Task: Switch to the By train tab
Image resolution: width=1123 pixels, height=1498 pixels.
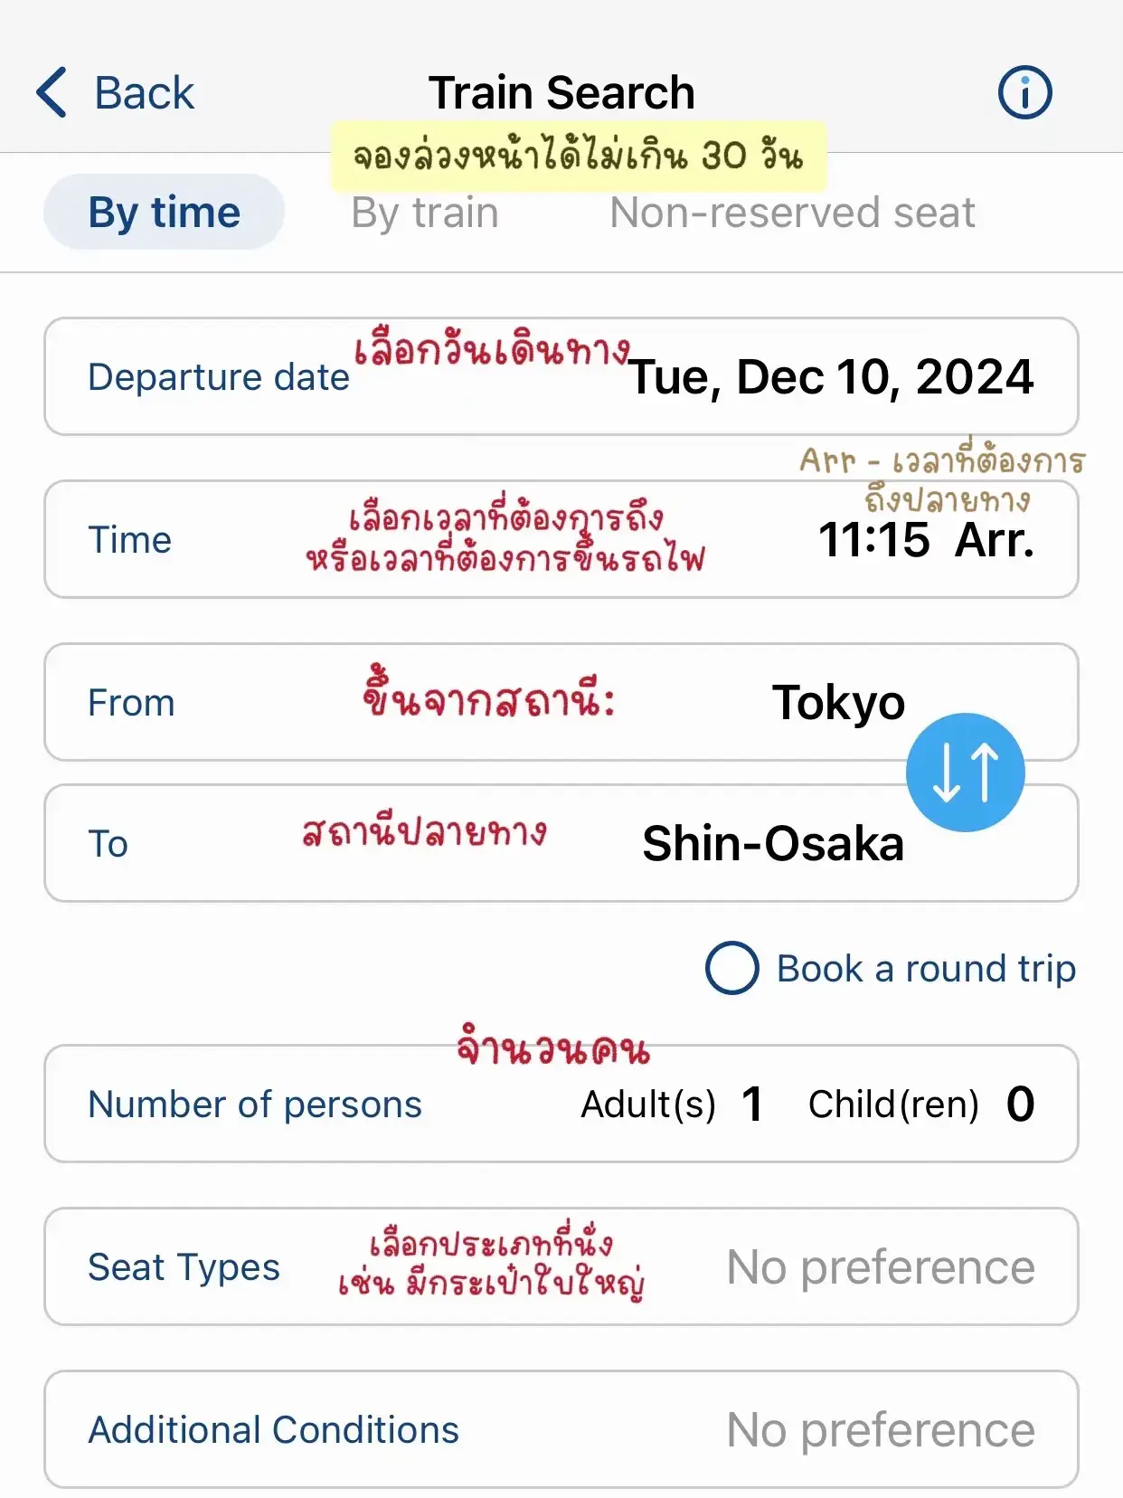Action: [425, 213]
